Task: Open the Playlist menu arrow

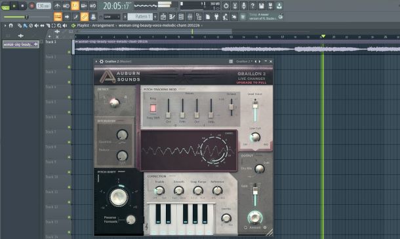Action: tap(5, 26)
